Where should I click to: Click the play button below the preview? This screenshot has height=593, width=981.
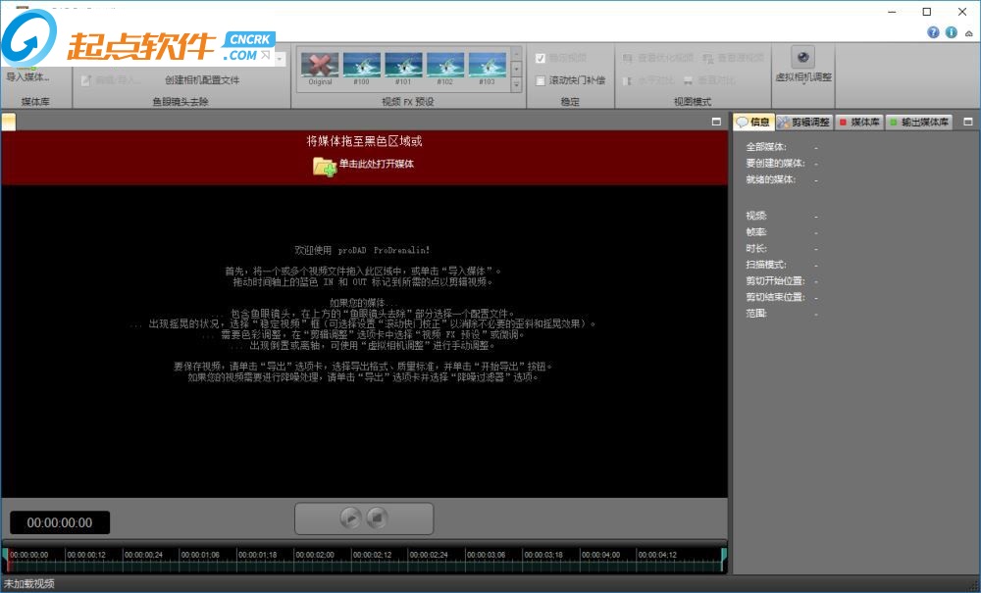pyautogui.click(x=350, y=518)
